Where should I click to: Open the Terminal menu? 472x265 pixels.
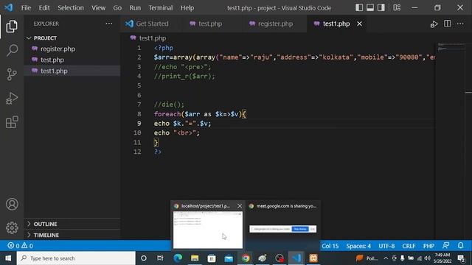click(x=161, y=8)
